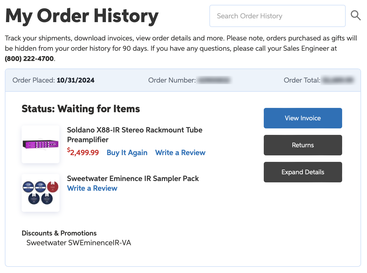Viewport: 367px width, 273px height.
Task: Open the Eminence IR Sampler Pack thumbnail
Action: pos(41,193)
